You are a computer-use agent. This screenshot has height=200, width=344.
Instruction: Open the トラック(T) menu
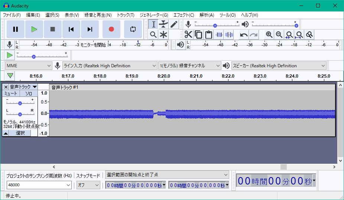(x=126, y=15)
